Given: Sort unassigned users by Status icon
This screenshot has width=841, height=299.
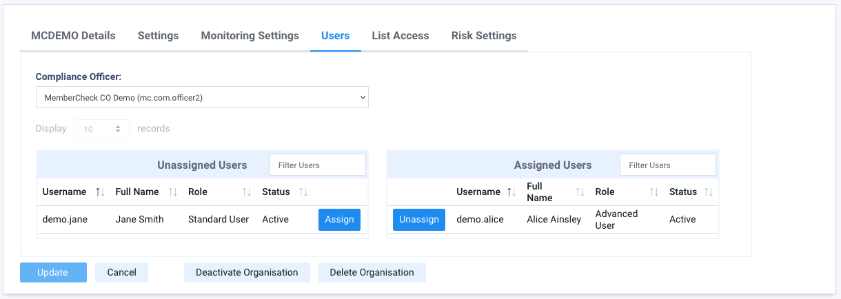Looking at the screenshot, I should tap(303, 192).
